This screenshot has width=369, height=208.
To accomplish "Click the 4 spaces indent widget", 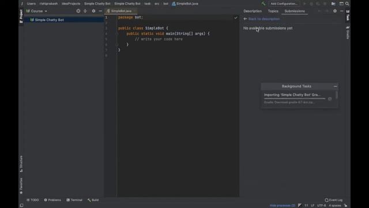I will click(334, 206).
